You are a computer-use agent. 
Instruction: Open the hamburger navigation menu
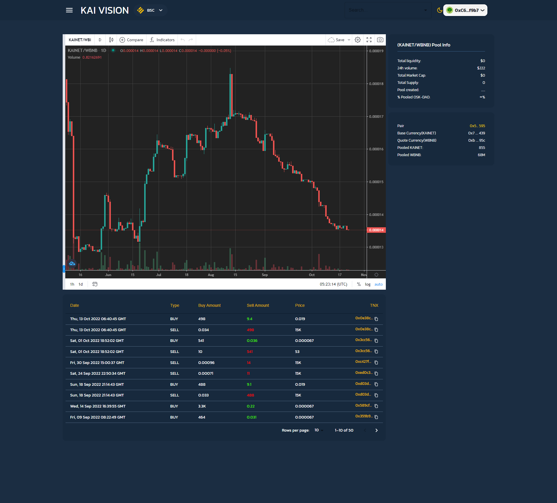coord(69,10)
